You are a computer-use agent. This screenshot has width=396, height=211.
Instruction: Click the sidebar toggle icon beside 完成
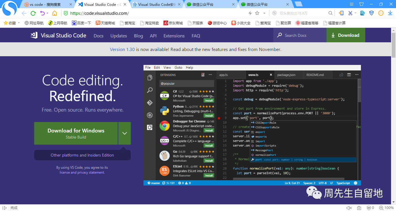5,208
